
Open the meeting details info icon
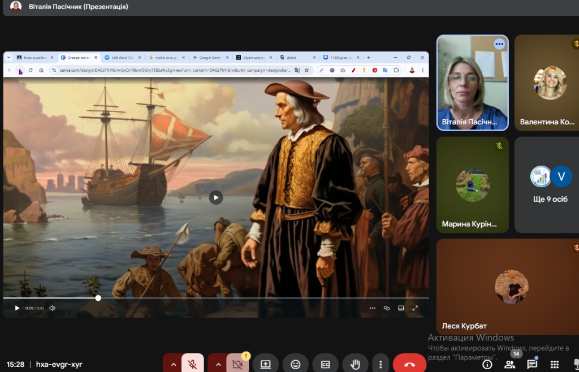tap(487, 364)
